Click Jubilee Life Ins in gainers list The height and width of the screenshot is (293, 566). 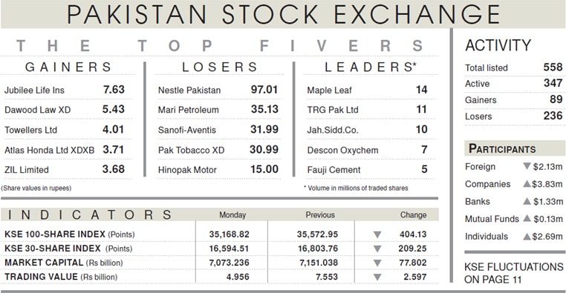[x=34, y=90]
